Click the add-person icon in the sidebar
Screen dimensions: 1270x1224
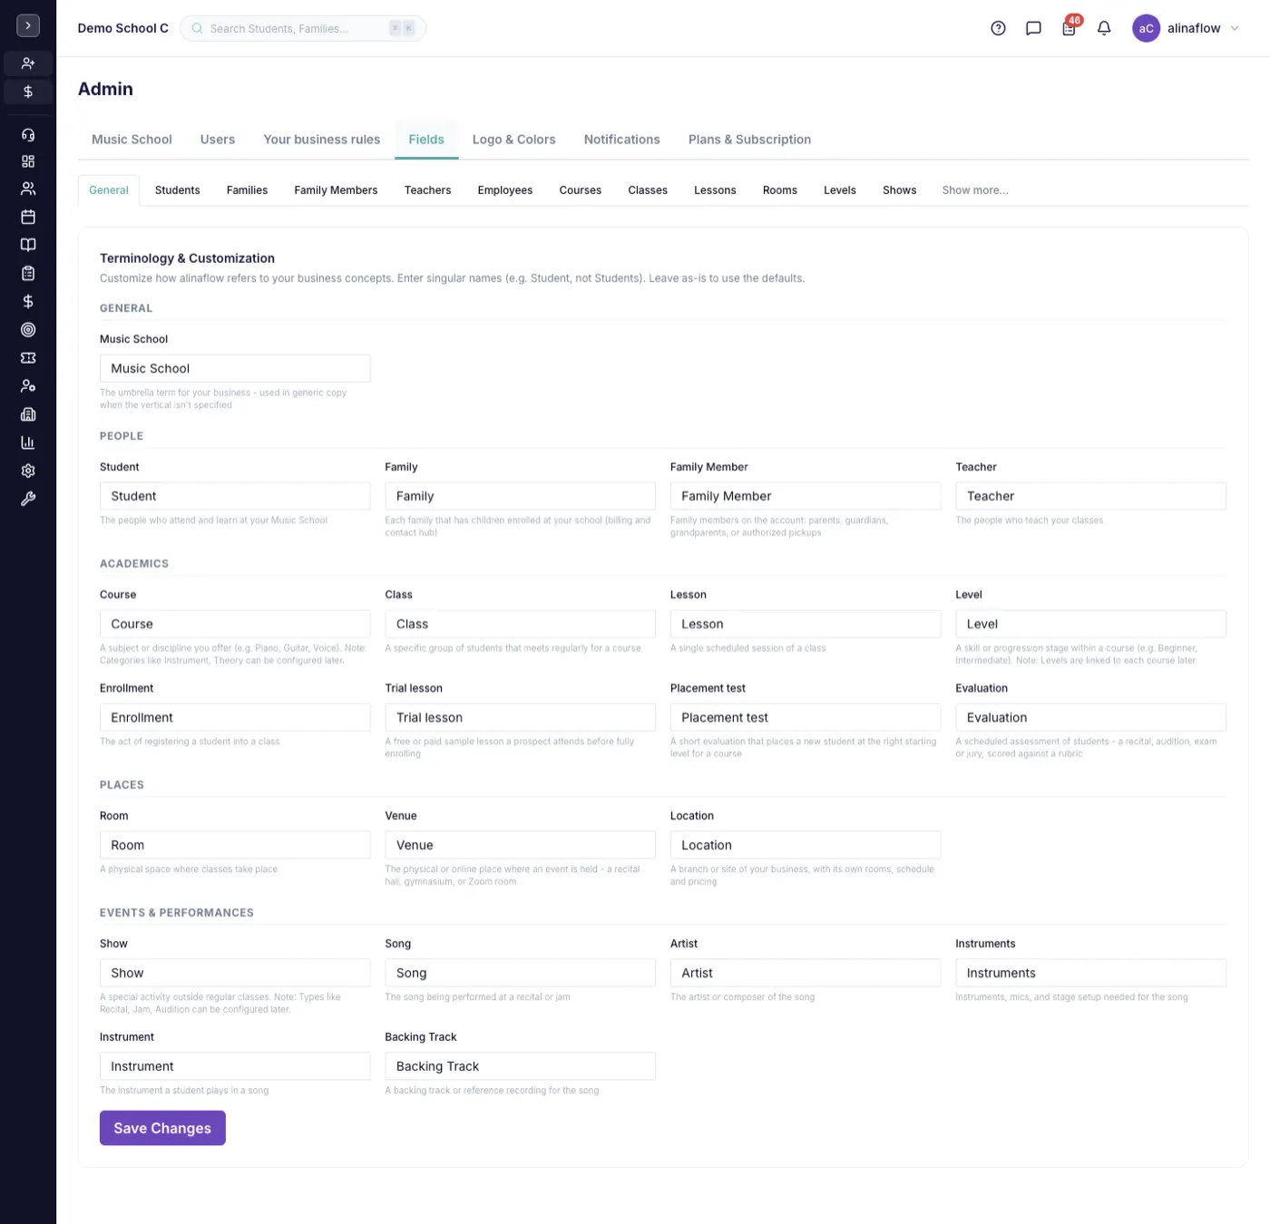(x=28, y=63)
